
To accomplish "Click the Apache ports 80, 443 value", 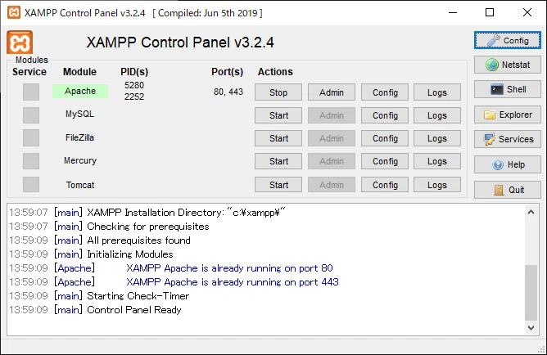I will tap(228, 92).
